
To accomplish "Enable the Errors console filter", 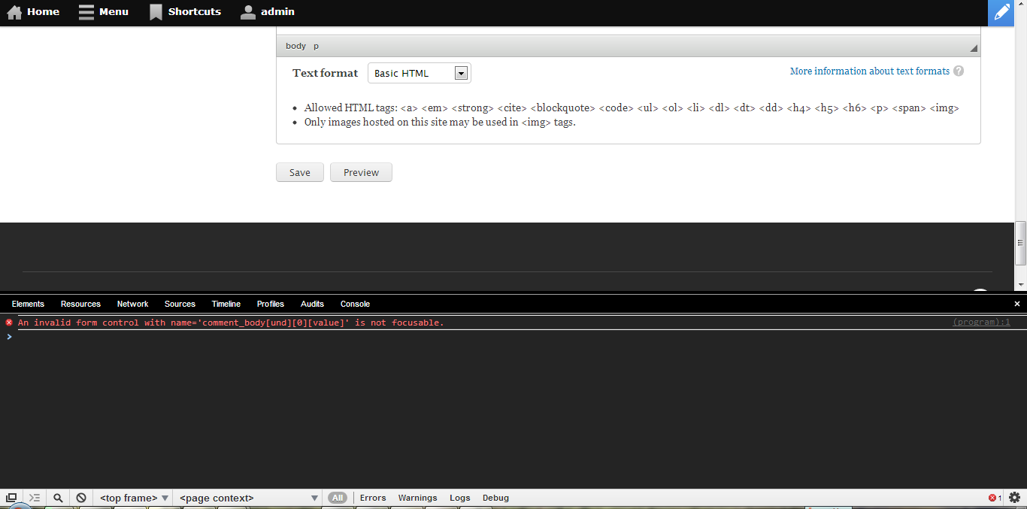I will coord(373,498).
